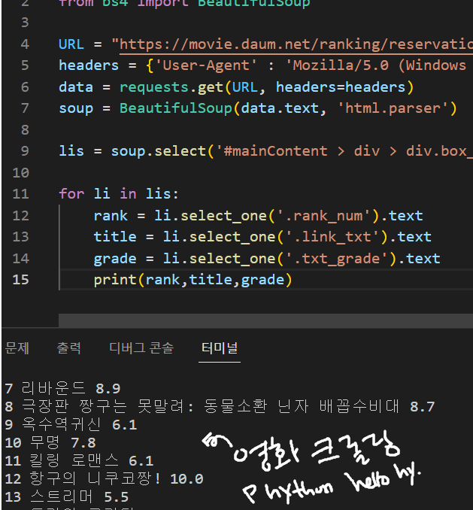Click '.link_txt' selector string
Screen dimensions: 473x510
(336, 237)
